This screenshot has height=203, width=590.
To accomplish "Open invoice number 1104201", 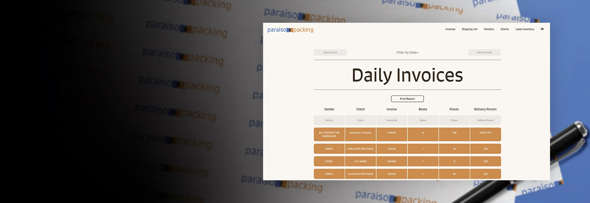I will [x=391, y=135].
